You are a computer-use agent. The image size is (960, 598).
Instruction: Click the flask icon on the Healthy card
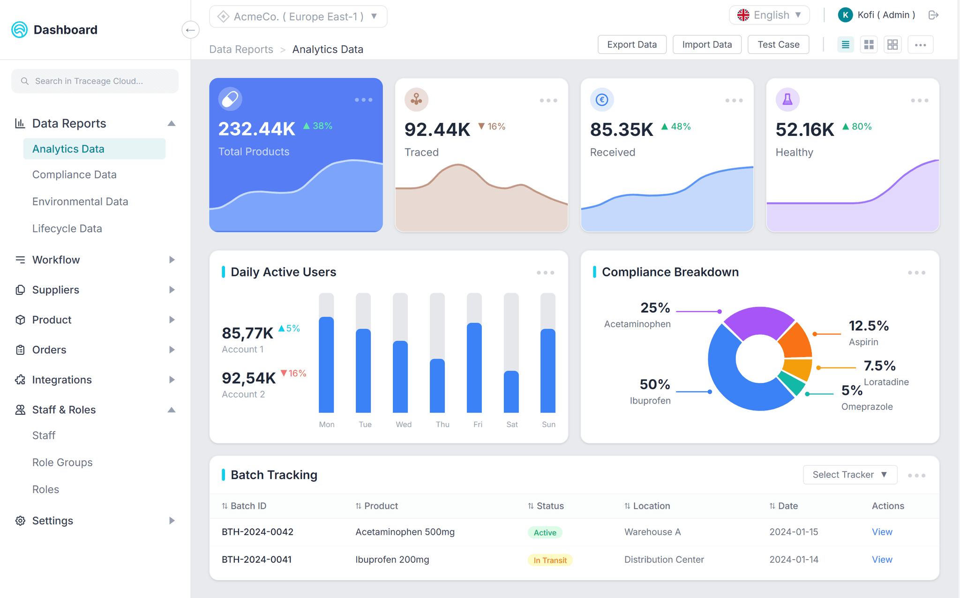[787, 99]
